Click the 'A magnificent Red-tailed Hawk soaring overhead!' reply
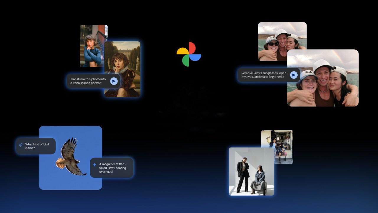The height and width of the screenshot is (213, 378). coord(112,168)
